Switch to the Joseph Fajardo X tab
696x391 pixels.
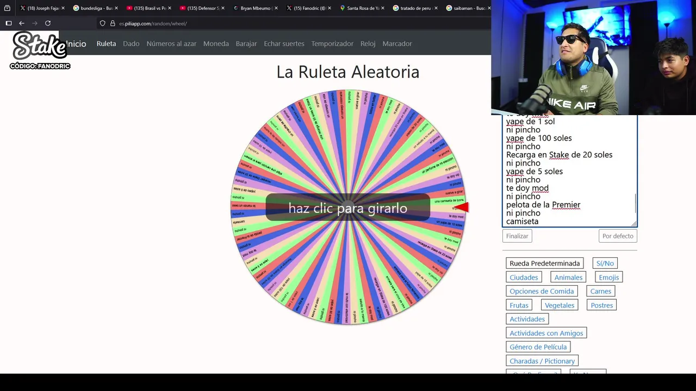(39, 8)
